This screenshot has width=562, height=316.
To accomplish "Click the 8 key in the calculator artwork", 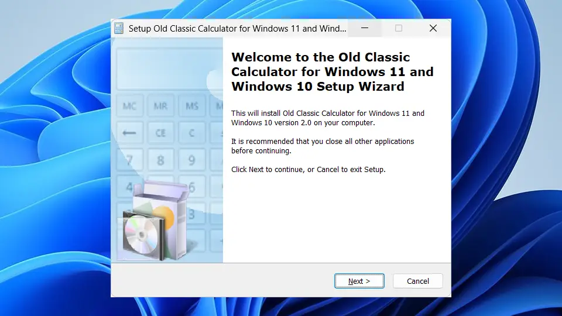I will pyautogui.click(x=160, y=160).
